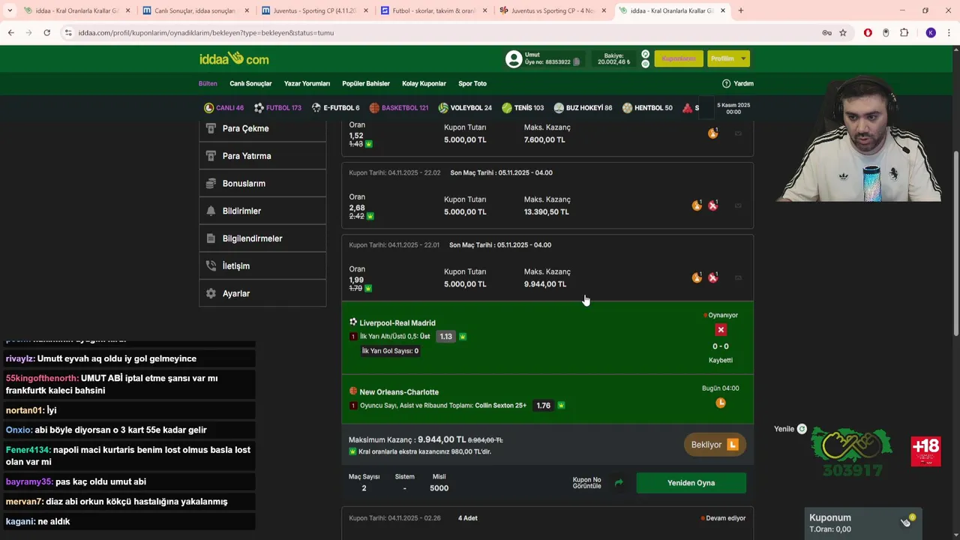The image size is (960, 540).
Task: Go back in the browser
Action: (10, 33)
